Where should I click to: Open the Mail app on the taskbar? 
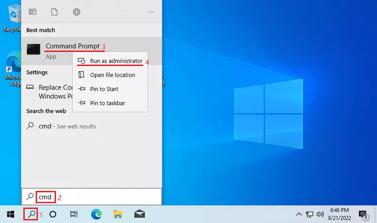point(139,214)
